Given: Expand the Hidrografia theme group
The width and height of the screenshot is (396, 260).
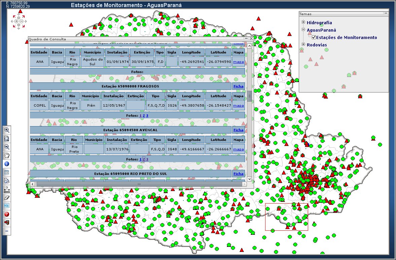Looking at the screenshot, I should [x=303, y=23].
